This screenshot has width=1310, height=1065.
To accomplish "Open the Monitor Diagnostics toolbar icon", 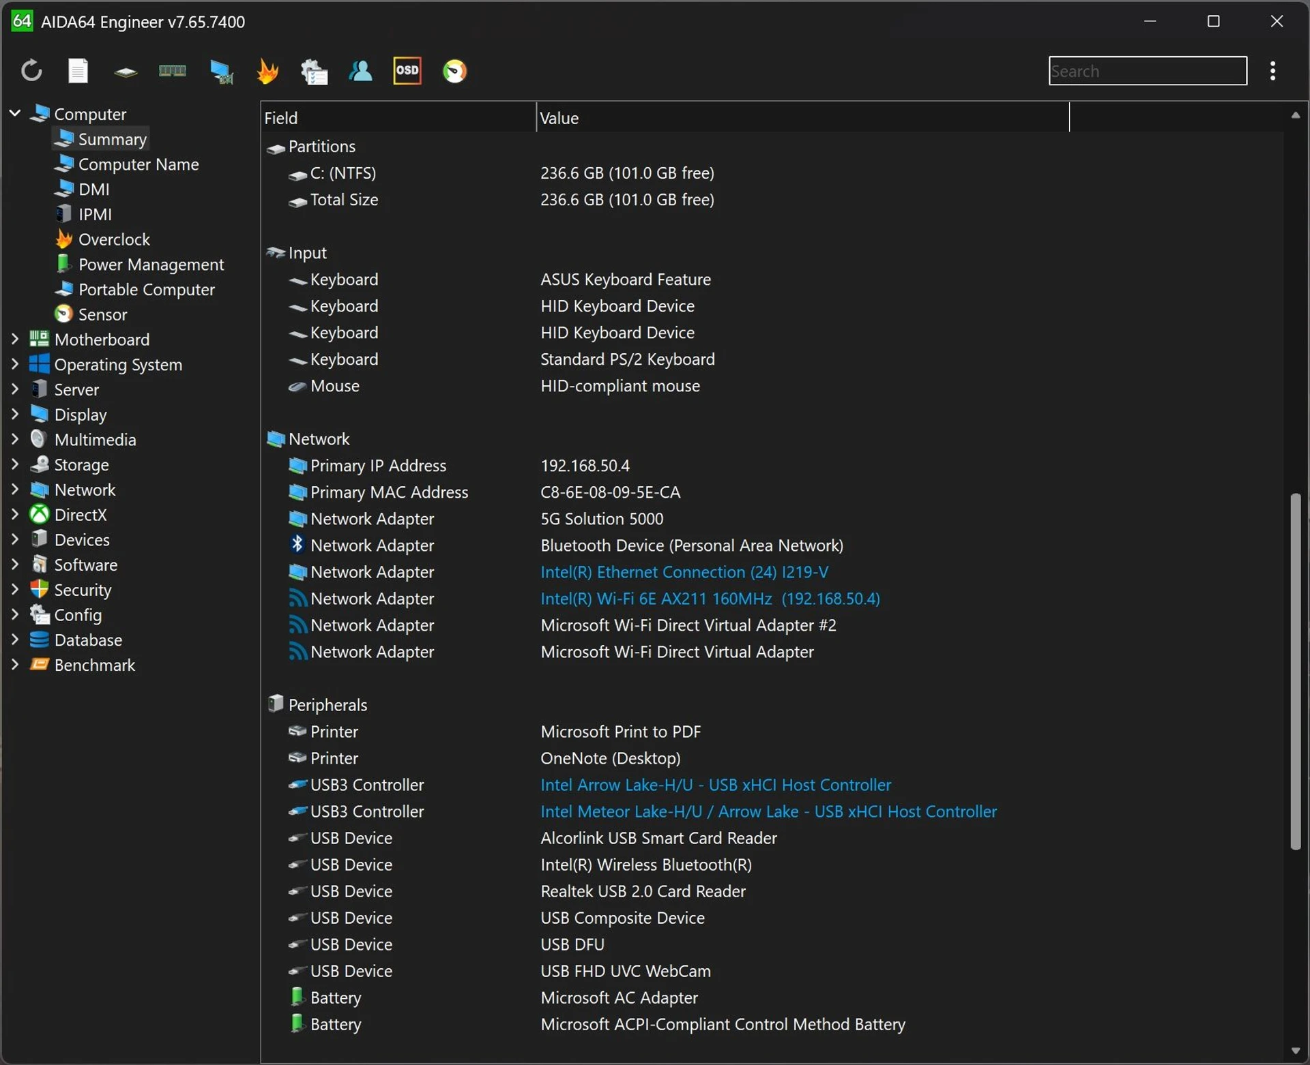I will pyautogui.click(x=221, y=72).
